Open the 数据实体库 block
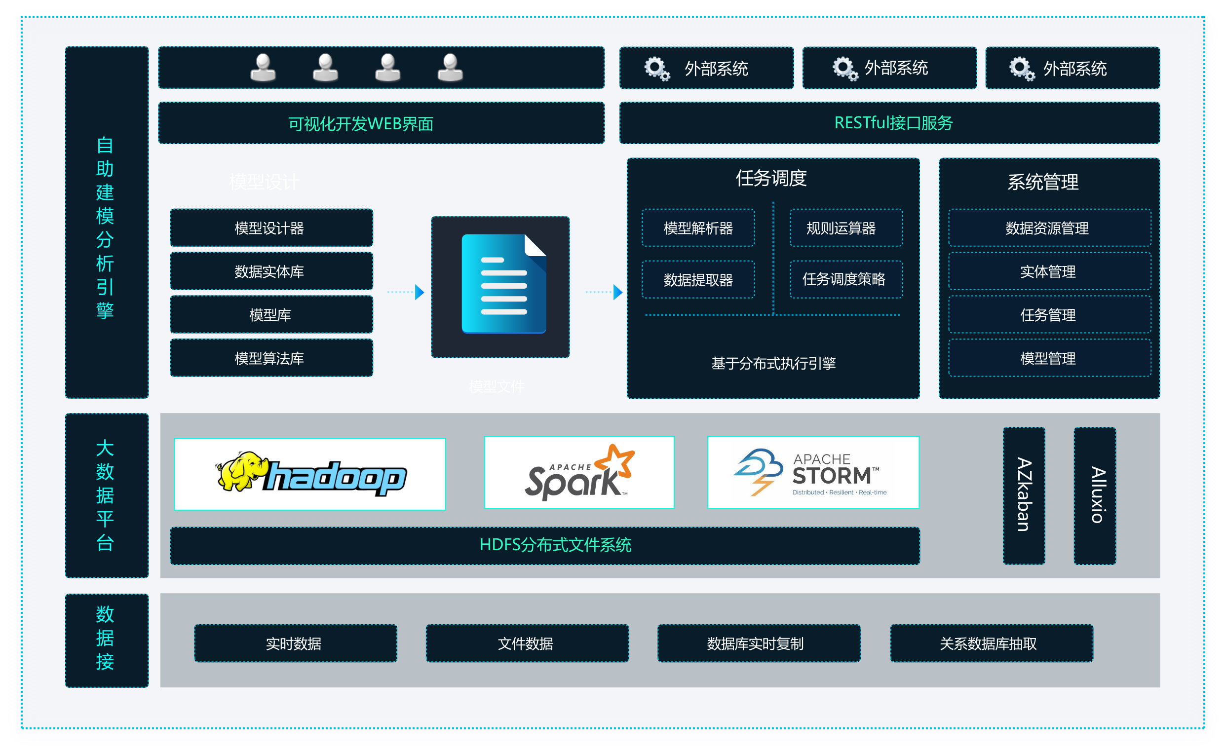 tap(271, 271)
